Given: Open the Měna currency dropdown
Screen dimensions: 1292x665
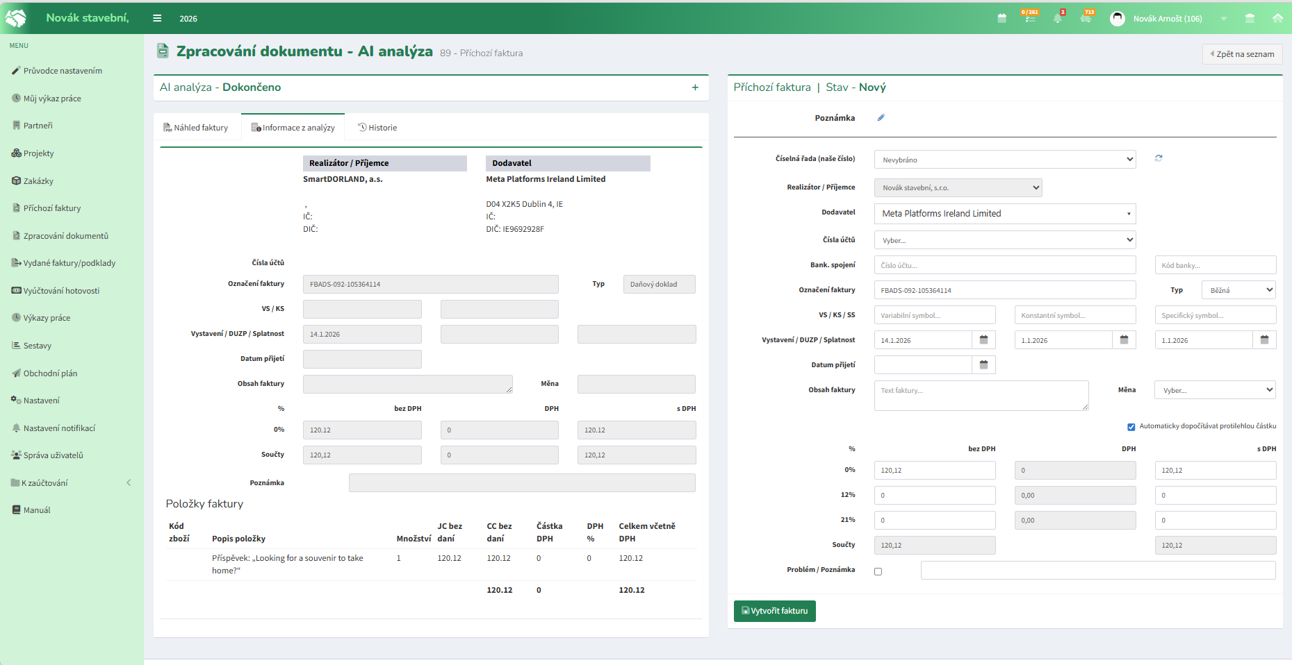Looking at the screenshot, I should (1214, 390).
